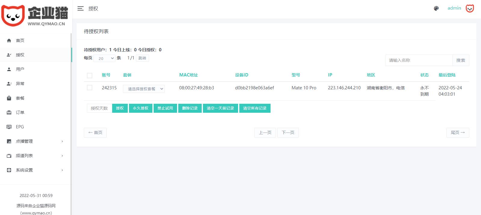Click the 账号 column header

106,75
